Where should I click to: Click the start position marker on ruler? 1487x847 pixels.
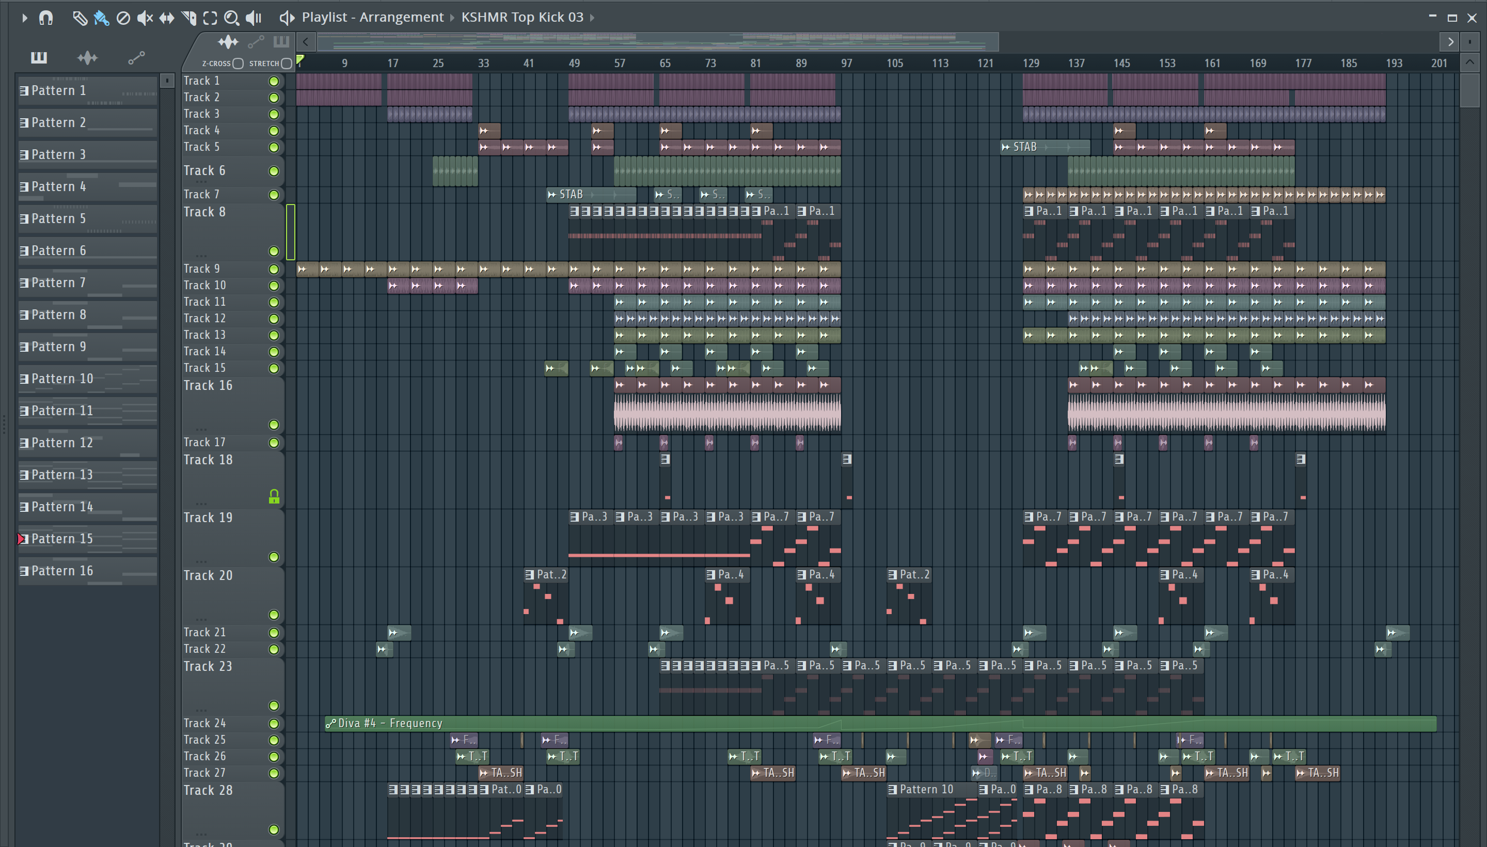pos(300,59)
